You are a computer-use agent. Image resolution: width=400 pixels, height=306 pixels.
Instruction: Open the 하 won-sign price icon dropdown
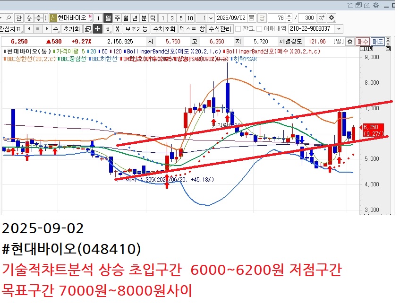(108, 29)
